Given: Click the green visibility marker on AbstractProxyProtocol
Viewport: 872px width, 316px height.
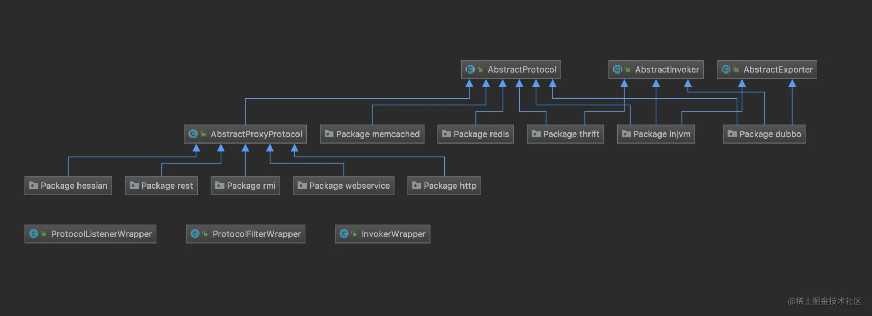Looking at the screenshot, I should [203, 134].
